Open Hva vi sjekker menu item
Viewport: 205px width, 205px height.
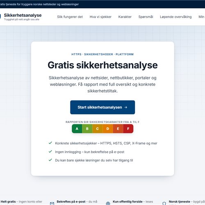[100, 17]
